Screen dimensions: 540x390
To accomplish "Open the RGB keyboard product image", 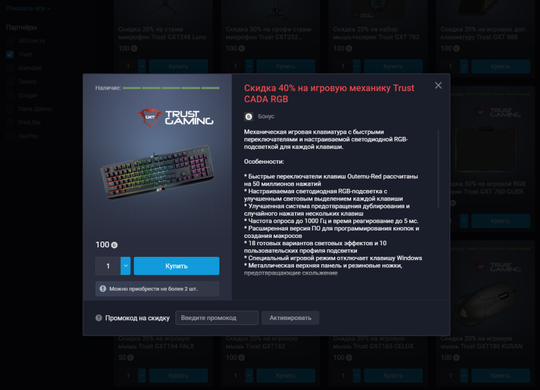I will (157, 172).
